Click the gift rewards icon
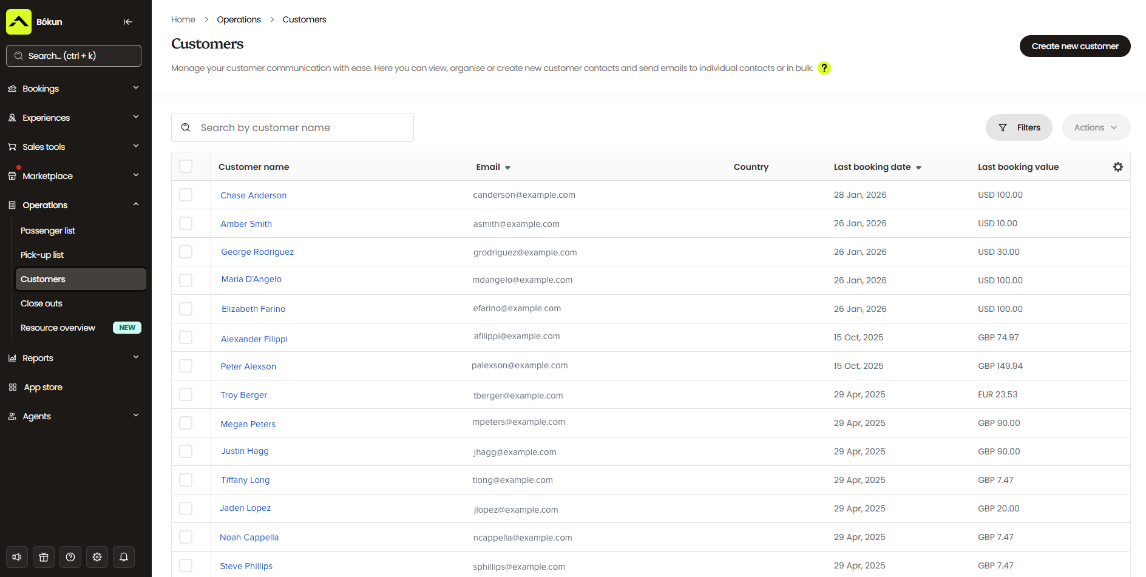The height and width of the screenshot is (577, 1146). [43, 557]
